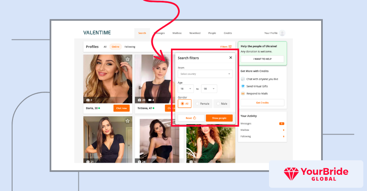
Task: Click the diamond icon beside Send Virtual Gifts
Action: (243, 86)
